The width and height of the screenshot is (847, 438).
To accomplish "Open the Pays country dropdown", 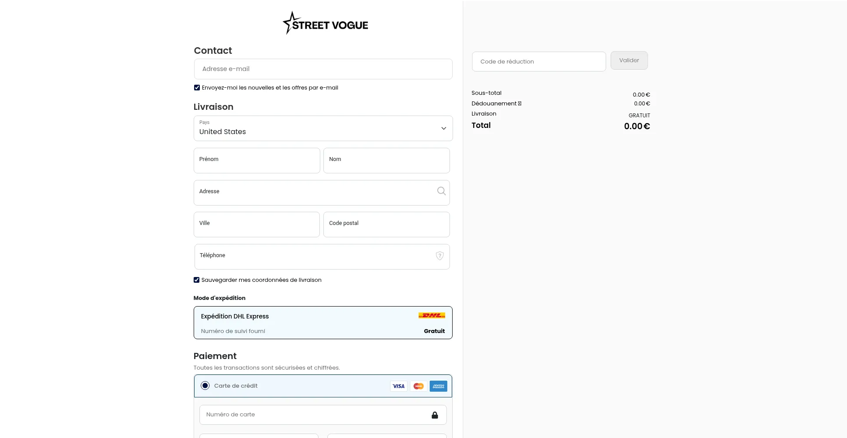I will [x=318, y=128].
